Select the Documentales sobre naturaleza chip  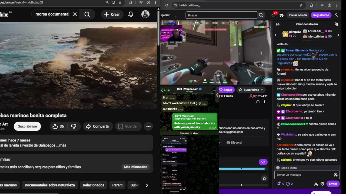[50, 185]
